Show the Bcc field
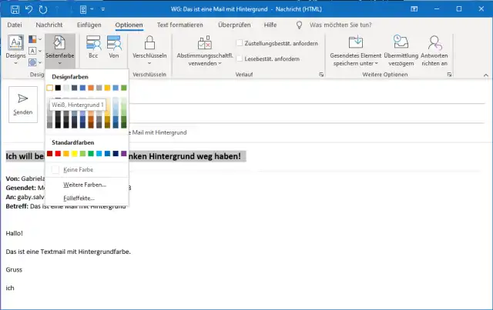Screen dimensions: 493x310 [93, 49]
